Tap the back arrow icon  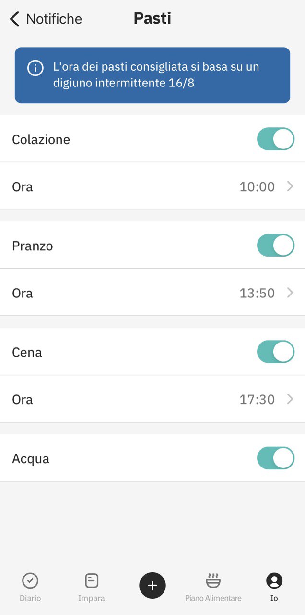click(15, 19)
